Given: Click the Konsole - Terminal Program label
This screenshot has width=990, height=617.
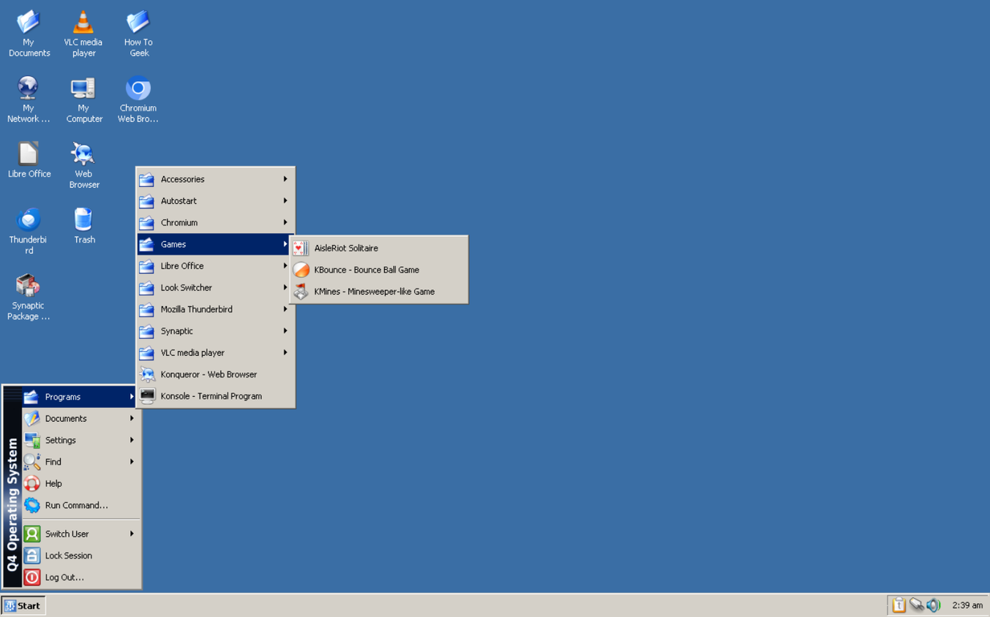Looking at the screenshot, I should pyautogui.click(x=211, y=396).
